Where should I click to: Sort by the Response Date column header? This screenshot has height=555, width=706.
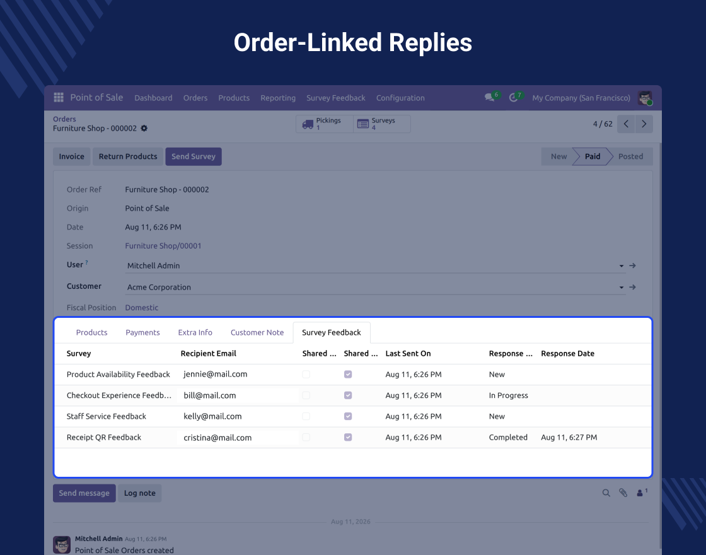click(567, 354)
